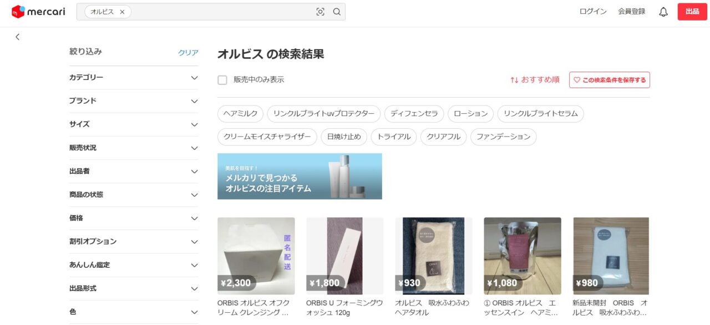Select the ローション chip
Screen dimensions: 710x325
click(x=470, y=114)
